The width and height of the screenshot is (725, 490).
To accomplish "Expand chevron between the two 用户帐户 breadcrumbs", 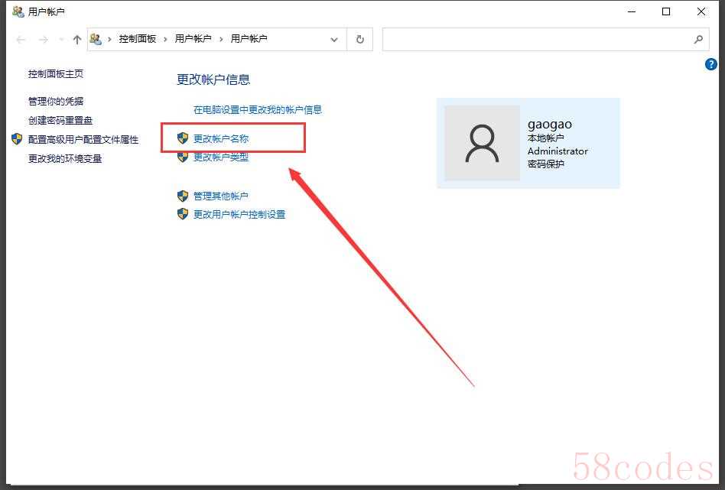I will pyautogui.click(x=221, y=39).
